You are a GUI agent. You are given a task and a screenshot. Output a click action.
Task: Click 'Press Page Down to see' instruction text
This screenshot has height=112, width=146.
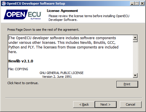coord(43,30)
